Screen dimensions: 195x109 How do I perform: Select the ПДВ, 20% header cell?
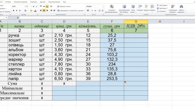click(x=136, y=26)
